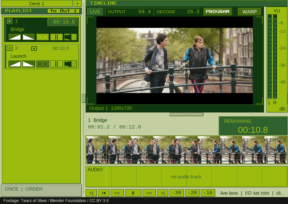Viewport: 288px width, 204px height.
Task: Toggle speaker audio on Bridge clip
Action: (71, 37)
